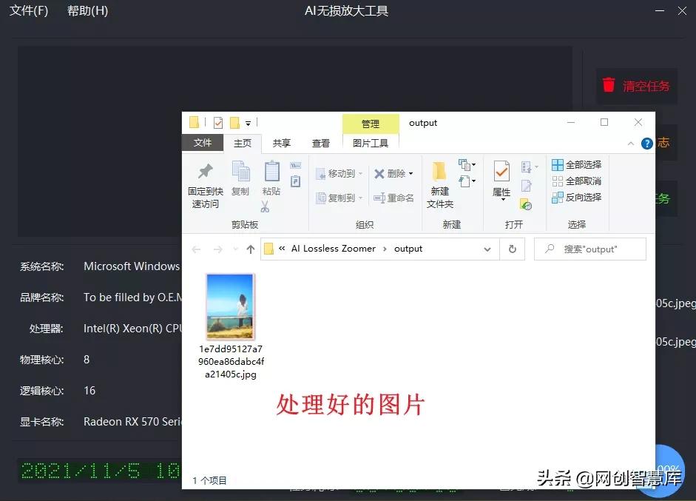
Task: Click the Rename (重命名) icon
Action: click(x=394, y=198)
